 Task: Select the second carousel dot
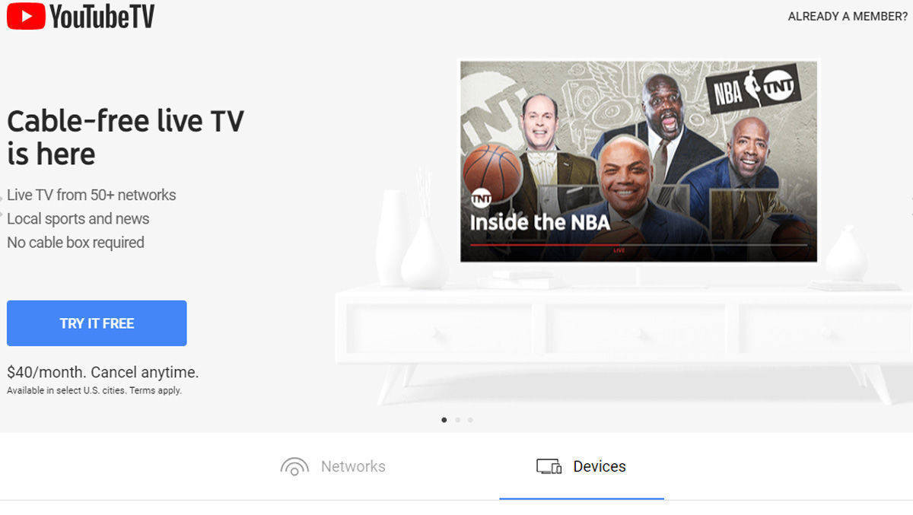coord(457,420)
